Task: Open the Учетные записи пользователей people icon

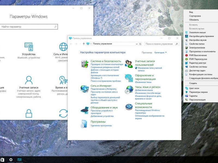Action: [129, 64]
